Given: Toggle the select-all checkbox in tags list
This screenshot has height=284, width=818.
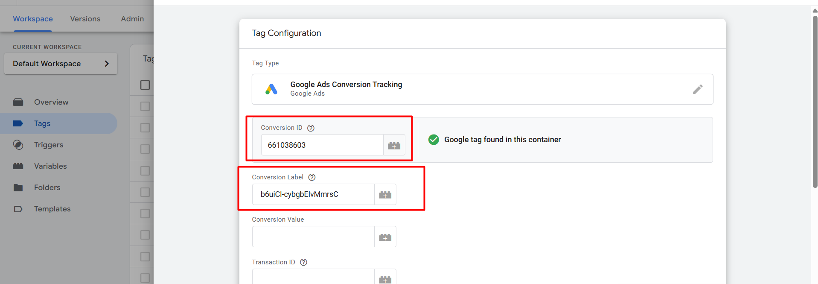Looking at the screenshot, I should pyautogui.click(x=145, y=85).
